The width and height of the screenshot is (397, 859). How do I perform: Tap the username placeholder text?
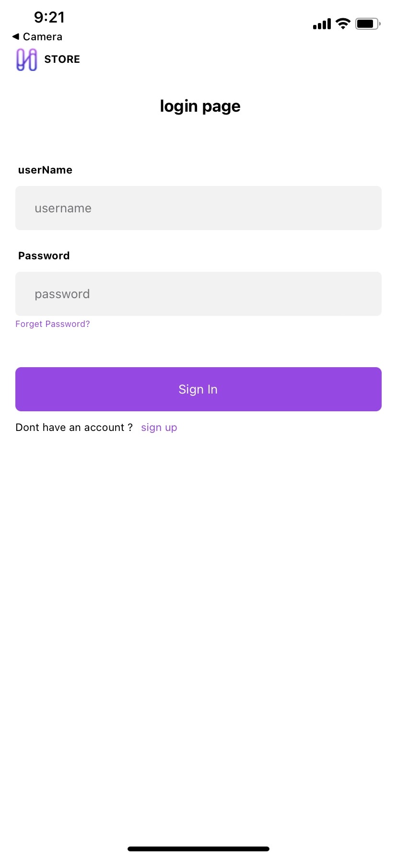click(x=63, y=209)
